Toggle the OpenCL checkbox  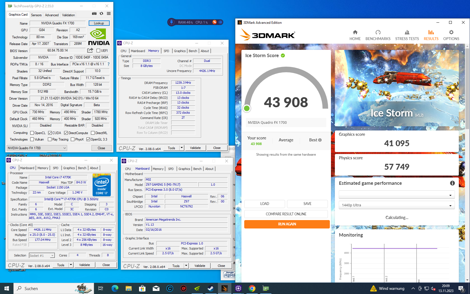coord(32,133)
